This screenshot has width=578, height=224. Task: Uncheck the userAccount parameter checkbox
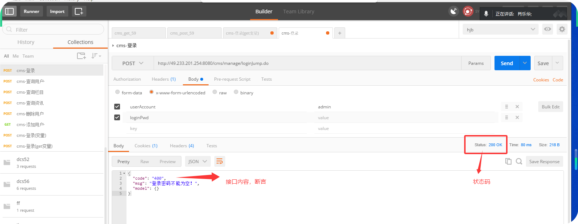point(117,107)
